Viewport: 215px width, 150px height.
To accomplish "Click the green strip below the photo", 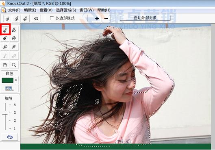I will (x=115, y=146).
